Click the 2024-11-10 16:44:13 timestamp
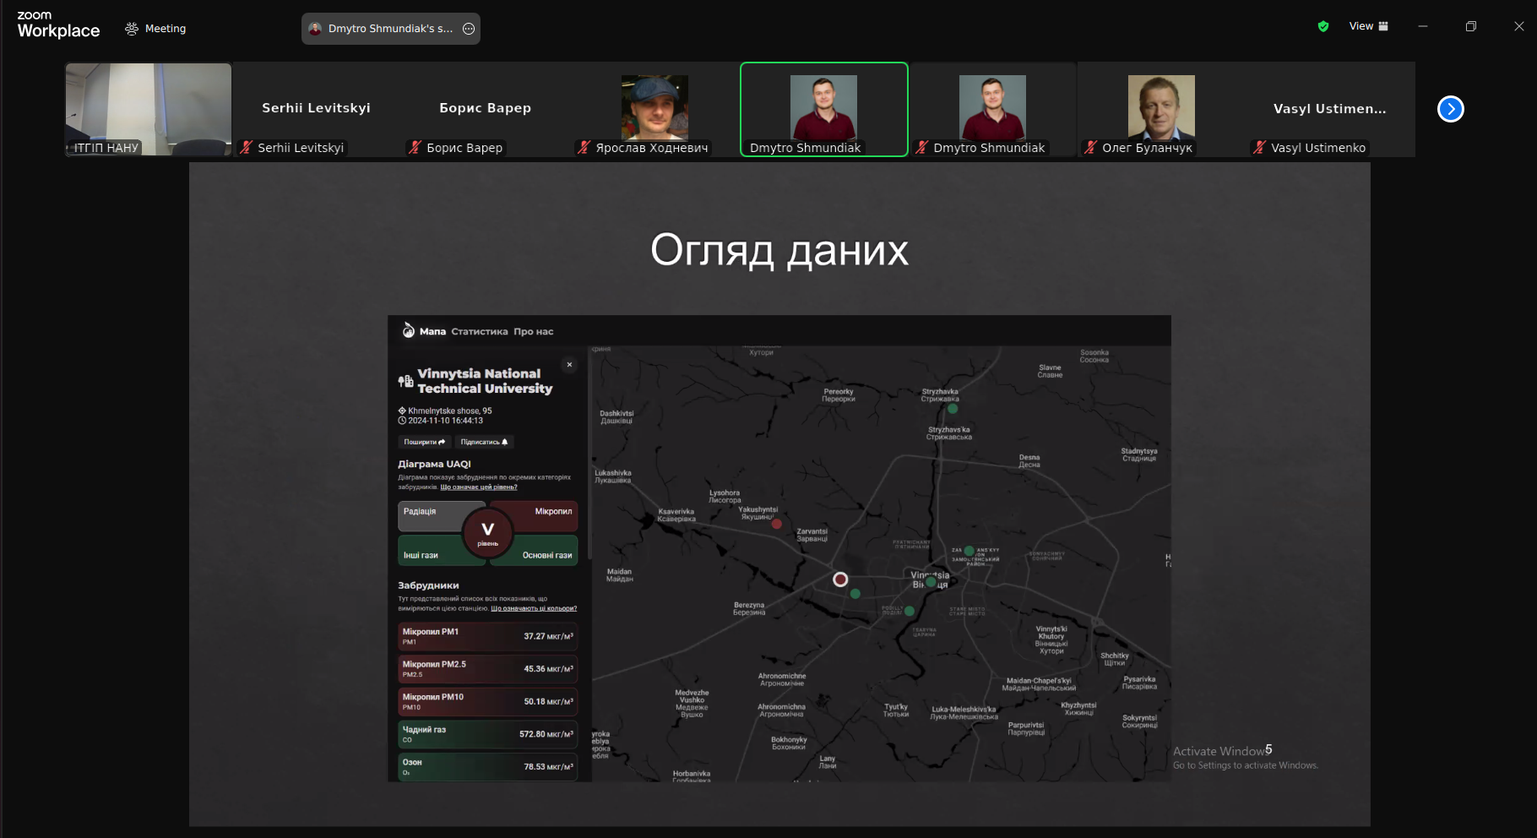1537x838 pixels. pyautogui.click(x=446, y=420)
